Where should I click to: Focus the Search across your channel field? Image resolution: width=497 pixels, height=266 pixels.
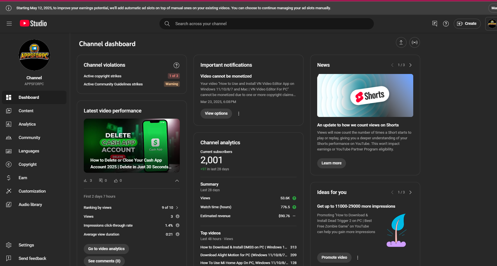266,24
